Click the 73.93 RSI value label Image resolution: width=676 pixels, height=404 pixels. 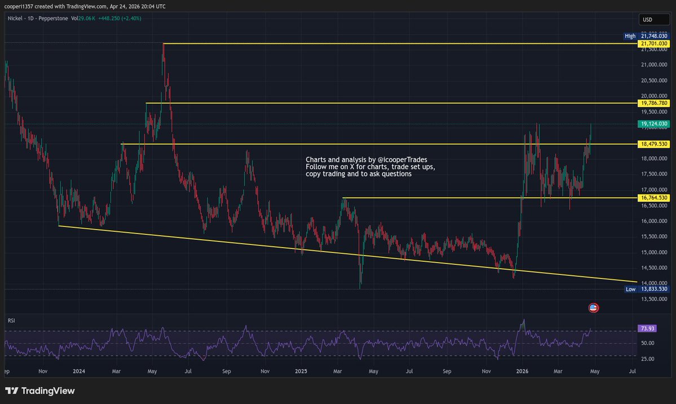tap(647, 328)
